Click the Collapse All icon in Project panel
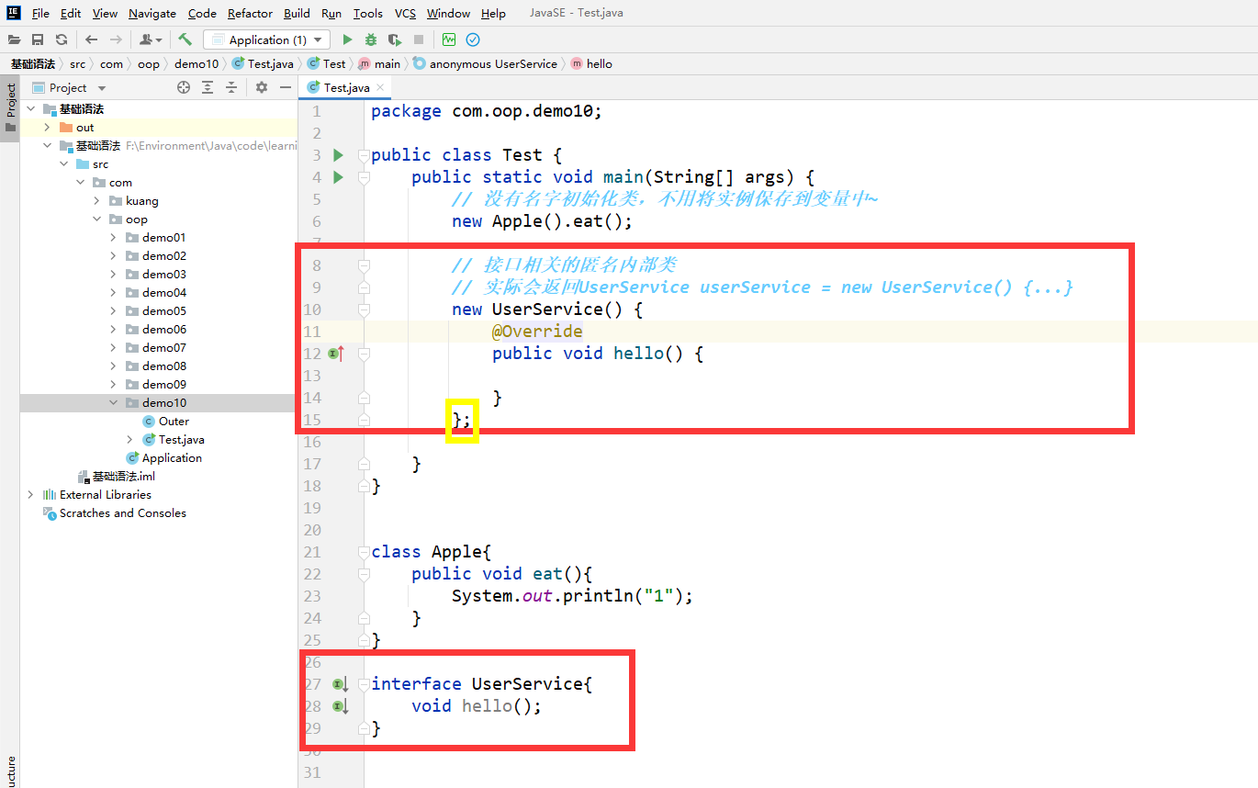The height and width of the screenshot is (788, 1258). 231,87
